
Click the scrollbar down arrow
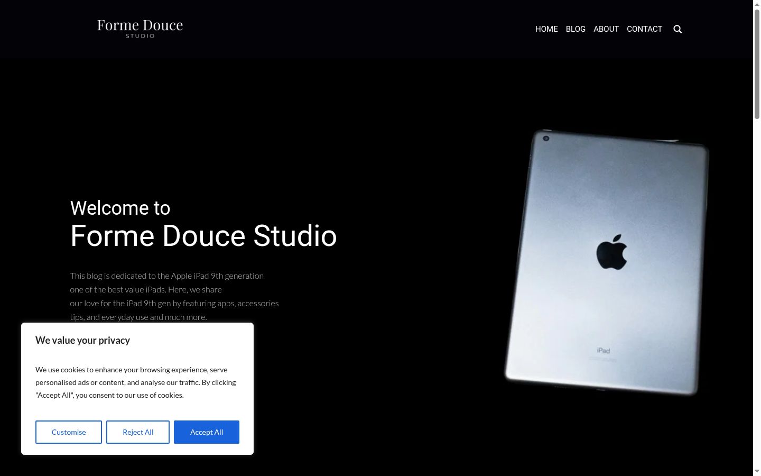coord(757,471)
